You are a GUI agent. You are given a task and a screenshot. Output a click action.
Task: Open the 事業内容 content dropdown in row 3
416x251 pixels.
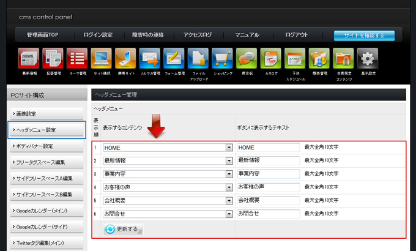(x=229, y=174)
